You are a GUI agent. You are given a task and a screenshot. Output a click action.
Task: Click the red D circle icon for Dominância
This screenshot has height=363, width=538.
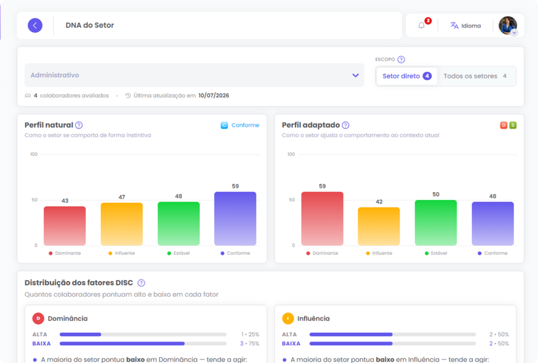38,318
